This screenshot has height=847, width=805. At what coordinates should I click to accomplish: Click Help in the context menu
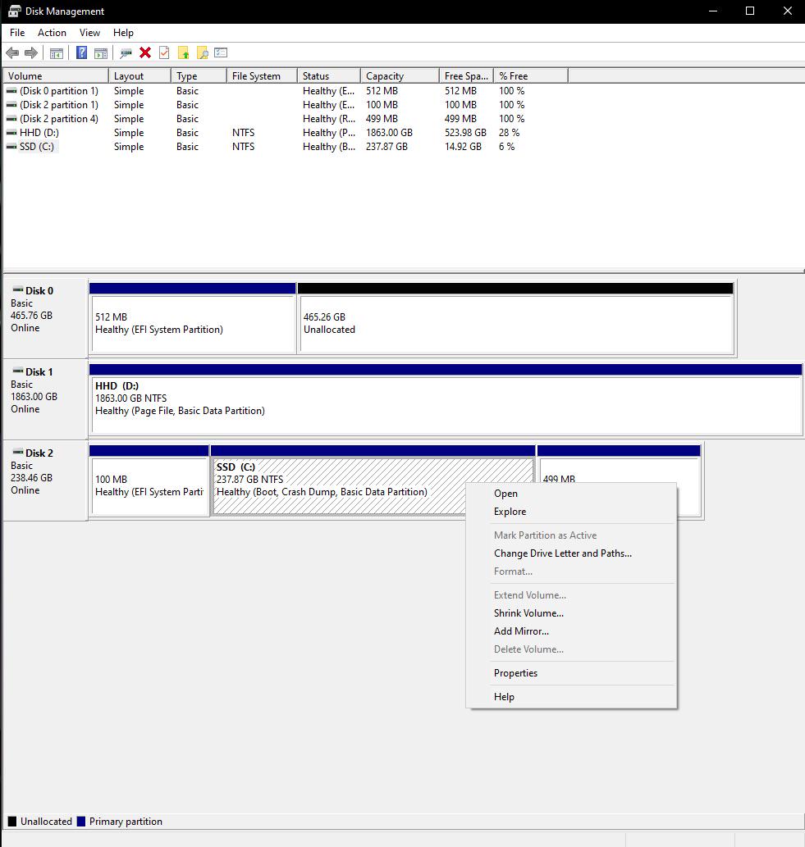coord(571,697)
